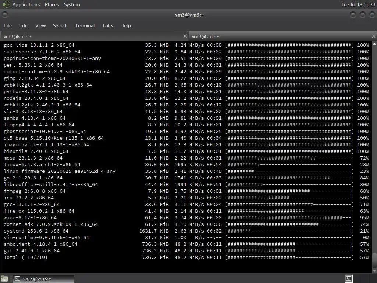377x283 pixels.
Task: Click the binutils-2.40-6-x86_64 line
Action: (186, 151)
